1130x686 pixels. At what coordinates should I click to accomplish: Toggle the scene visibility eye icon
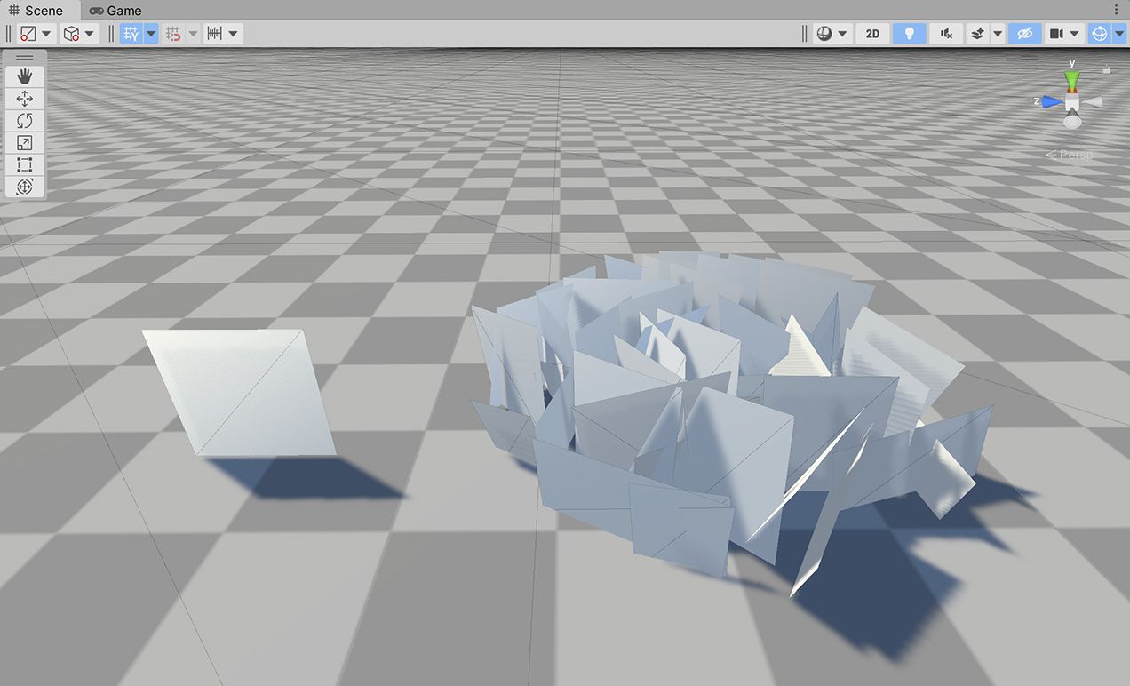1024,33
